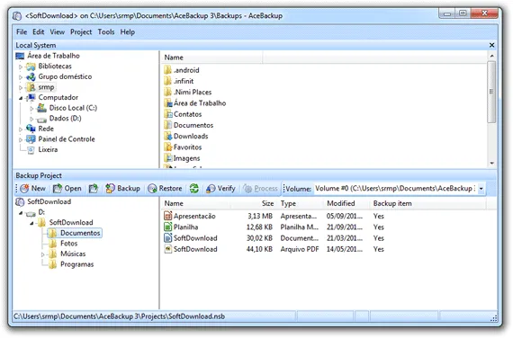Click the Lixeira recycle bin icon
Screen dimensions: 513x338
(31, 150)
